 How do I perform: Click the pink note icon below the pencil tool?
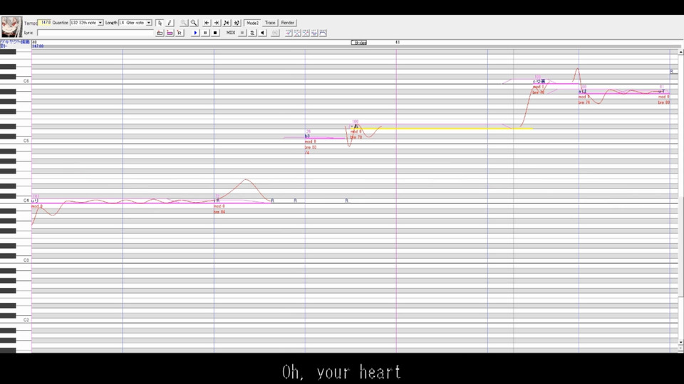click(170, 33)
